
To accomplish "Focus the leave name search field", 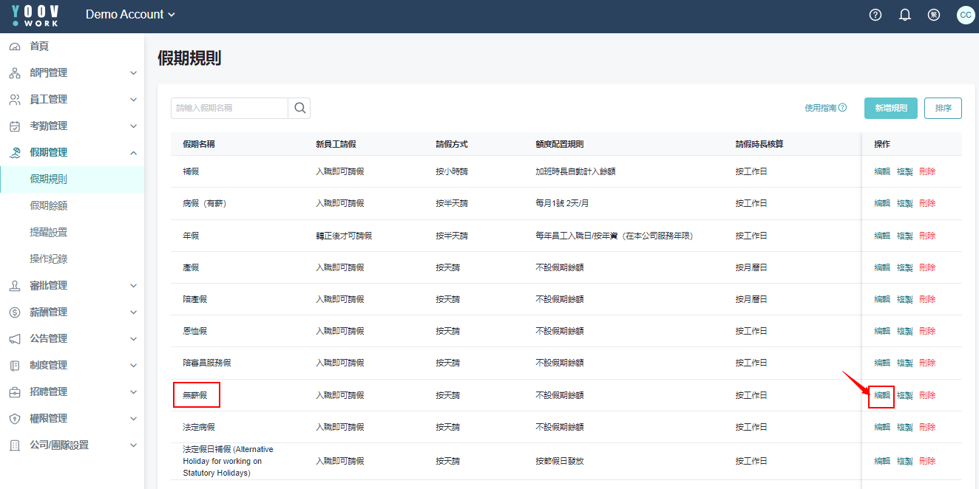I will [x=229, y=108].
